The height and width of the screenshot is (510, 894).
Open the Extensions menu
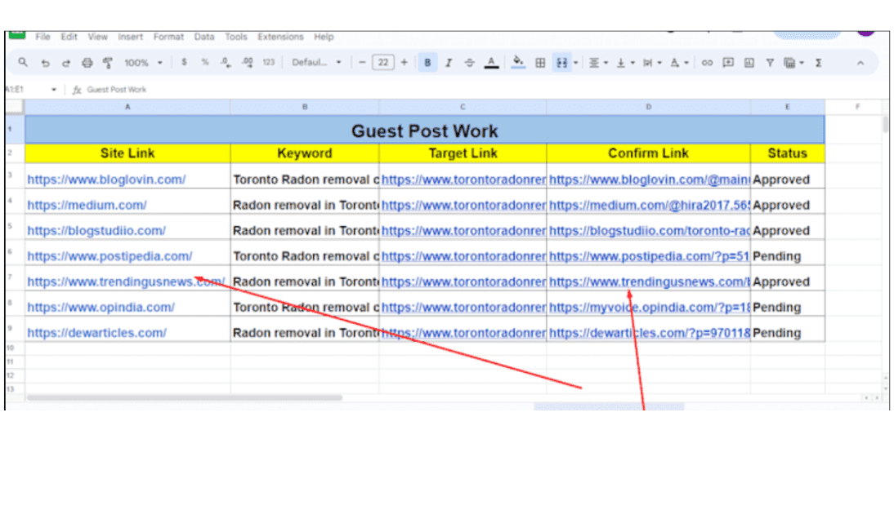pyautogui.click(x=280, y=37)
